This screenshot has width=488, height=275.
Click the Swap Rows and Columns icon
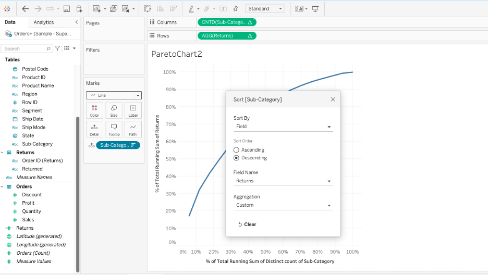[x=148, y=9]
